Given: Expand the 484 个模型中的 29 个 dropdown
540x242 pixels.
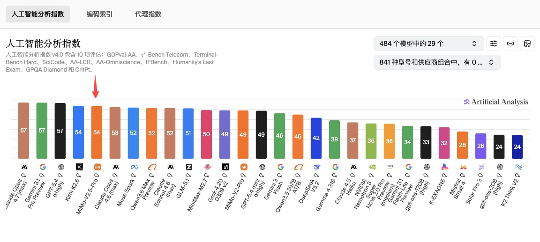Looking at the screenshot, I should click(x=428, y=44).
